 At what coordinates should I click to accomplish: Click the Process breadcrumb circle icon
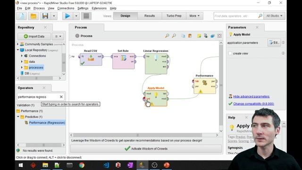click(x=77, y=36)
